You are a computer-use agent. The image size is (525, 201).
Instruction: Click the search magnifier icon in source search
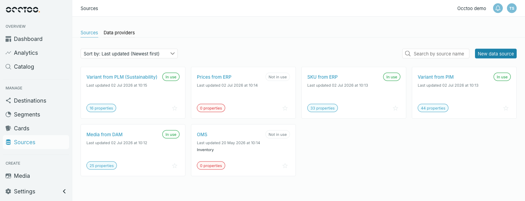[408, 54]
